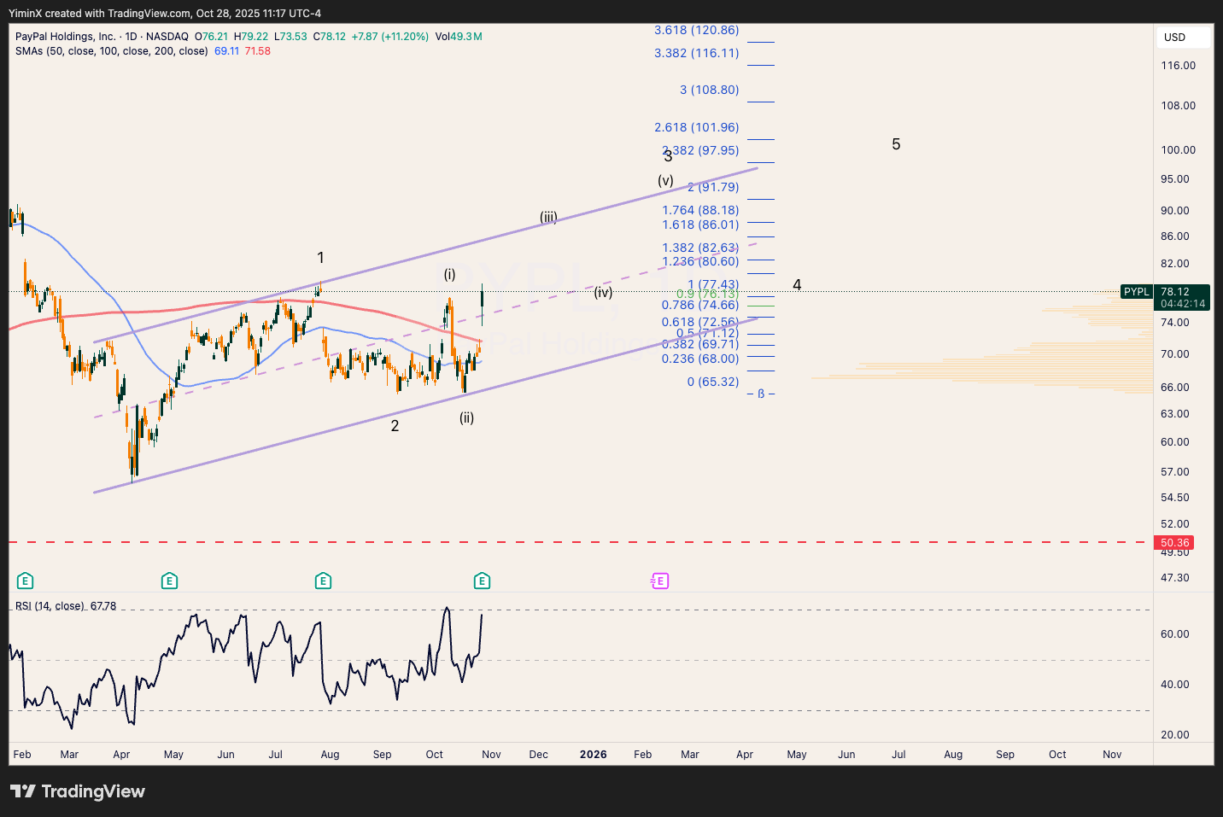Click the change value +7.87 (+11.20%)

pos(390,37)
